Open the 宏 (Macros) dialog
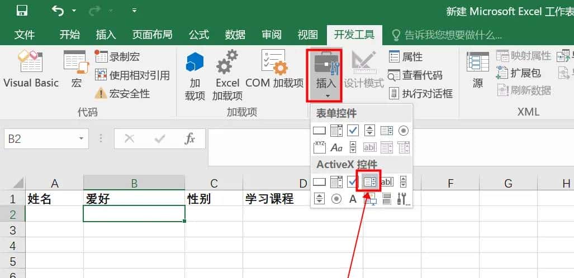This screenshot has width=574, height=278. click(76, 69)
